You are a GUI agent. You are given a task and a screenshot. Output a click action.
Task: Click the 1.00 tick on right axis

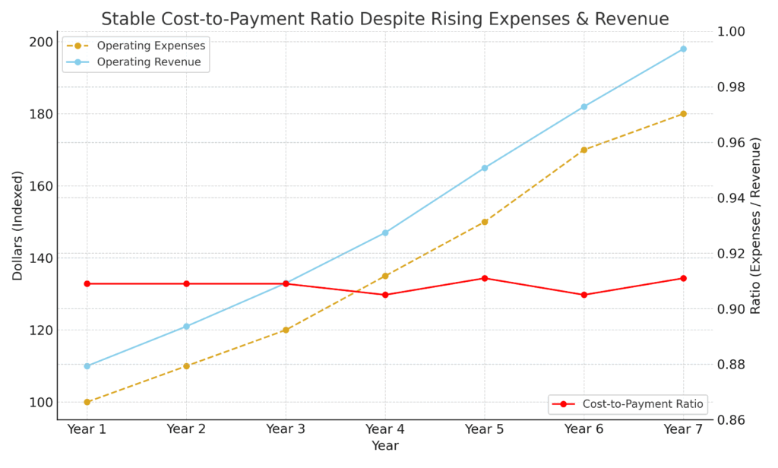click(732, 32)
